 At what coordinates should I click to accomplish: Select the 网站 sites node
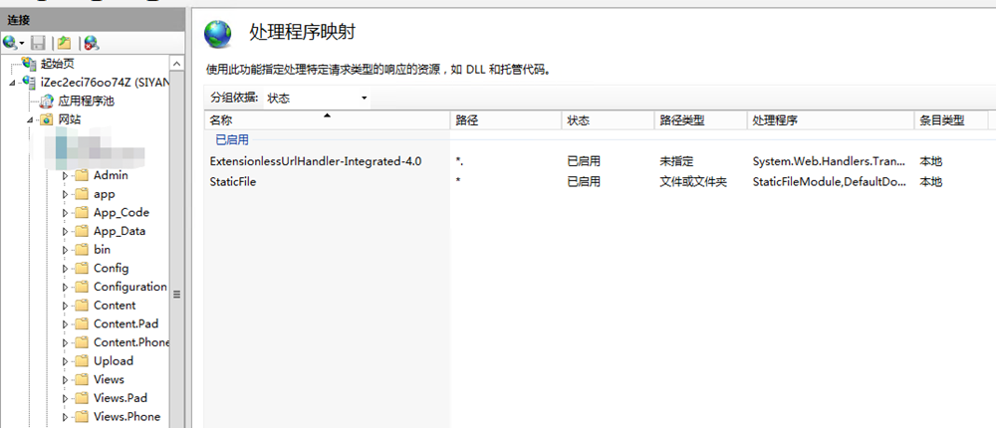[x=70, y=119]
